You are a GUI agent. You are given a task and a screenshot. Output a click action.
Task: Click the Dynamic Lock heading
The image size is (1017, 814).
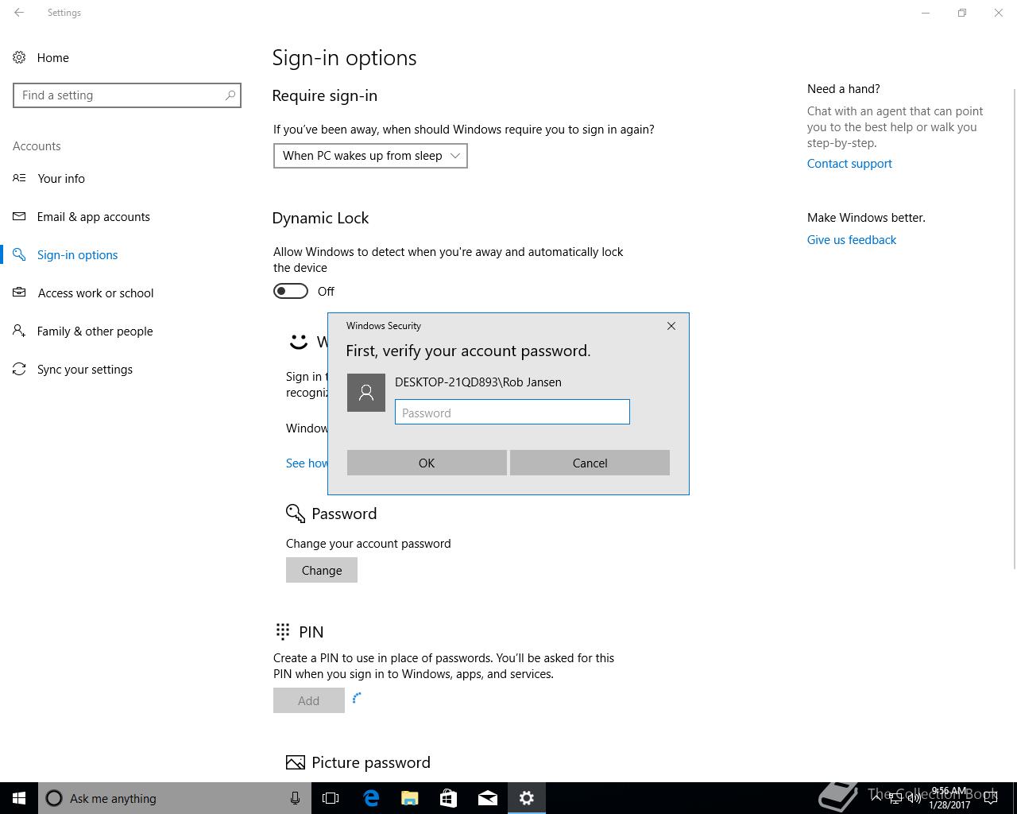tap(320, 218)
